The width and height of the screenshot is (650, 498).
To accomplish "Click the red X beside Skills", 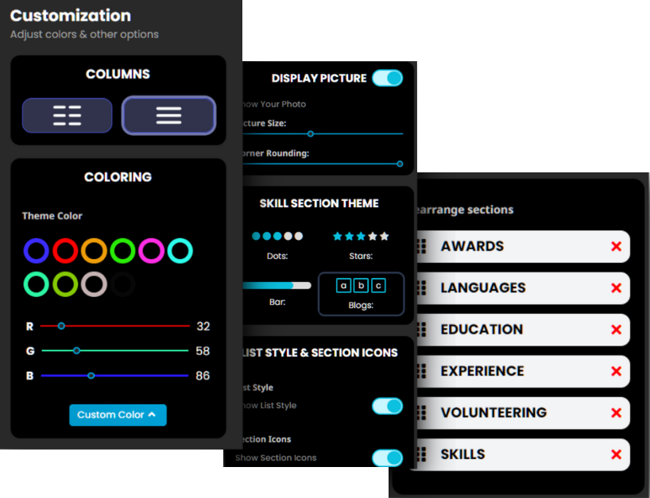I will click(x=616, y=454).
